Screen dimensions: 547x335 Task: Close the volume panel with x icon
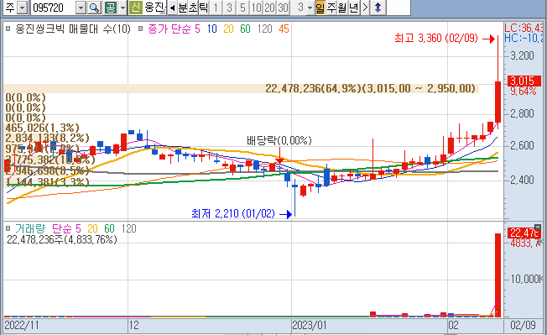click(x=538, y=227)
